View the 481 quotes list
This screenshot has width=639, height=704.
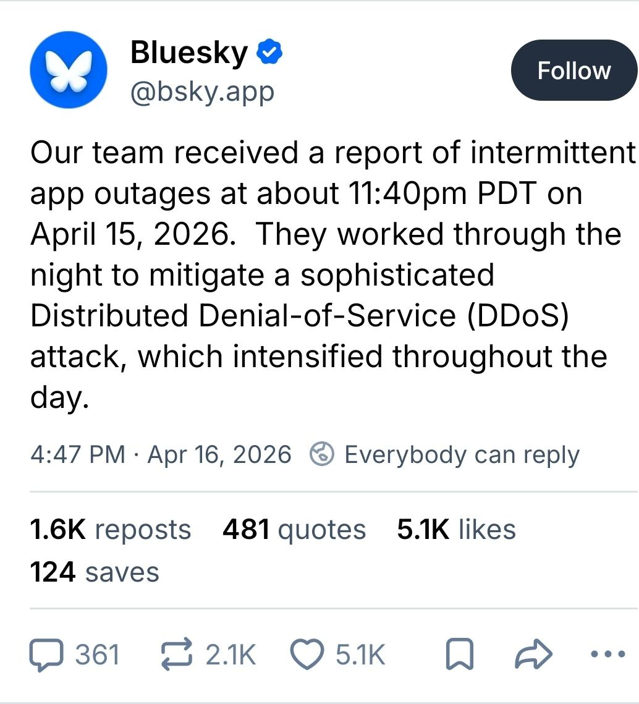(294, 530)
